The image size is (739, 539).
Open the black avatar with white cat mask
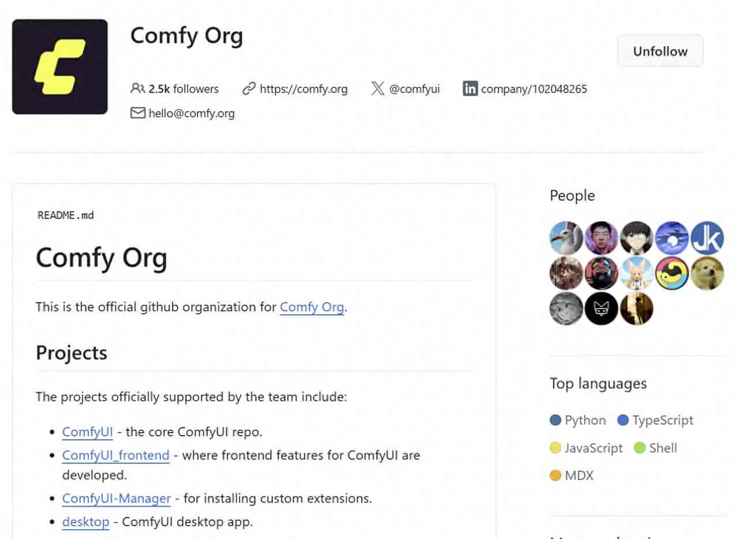tap(602, 308)
